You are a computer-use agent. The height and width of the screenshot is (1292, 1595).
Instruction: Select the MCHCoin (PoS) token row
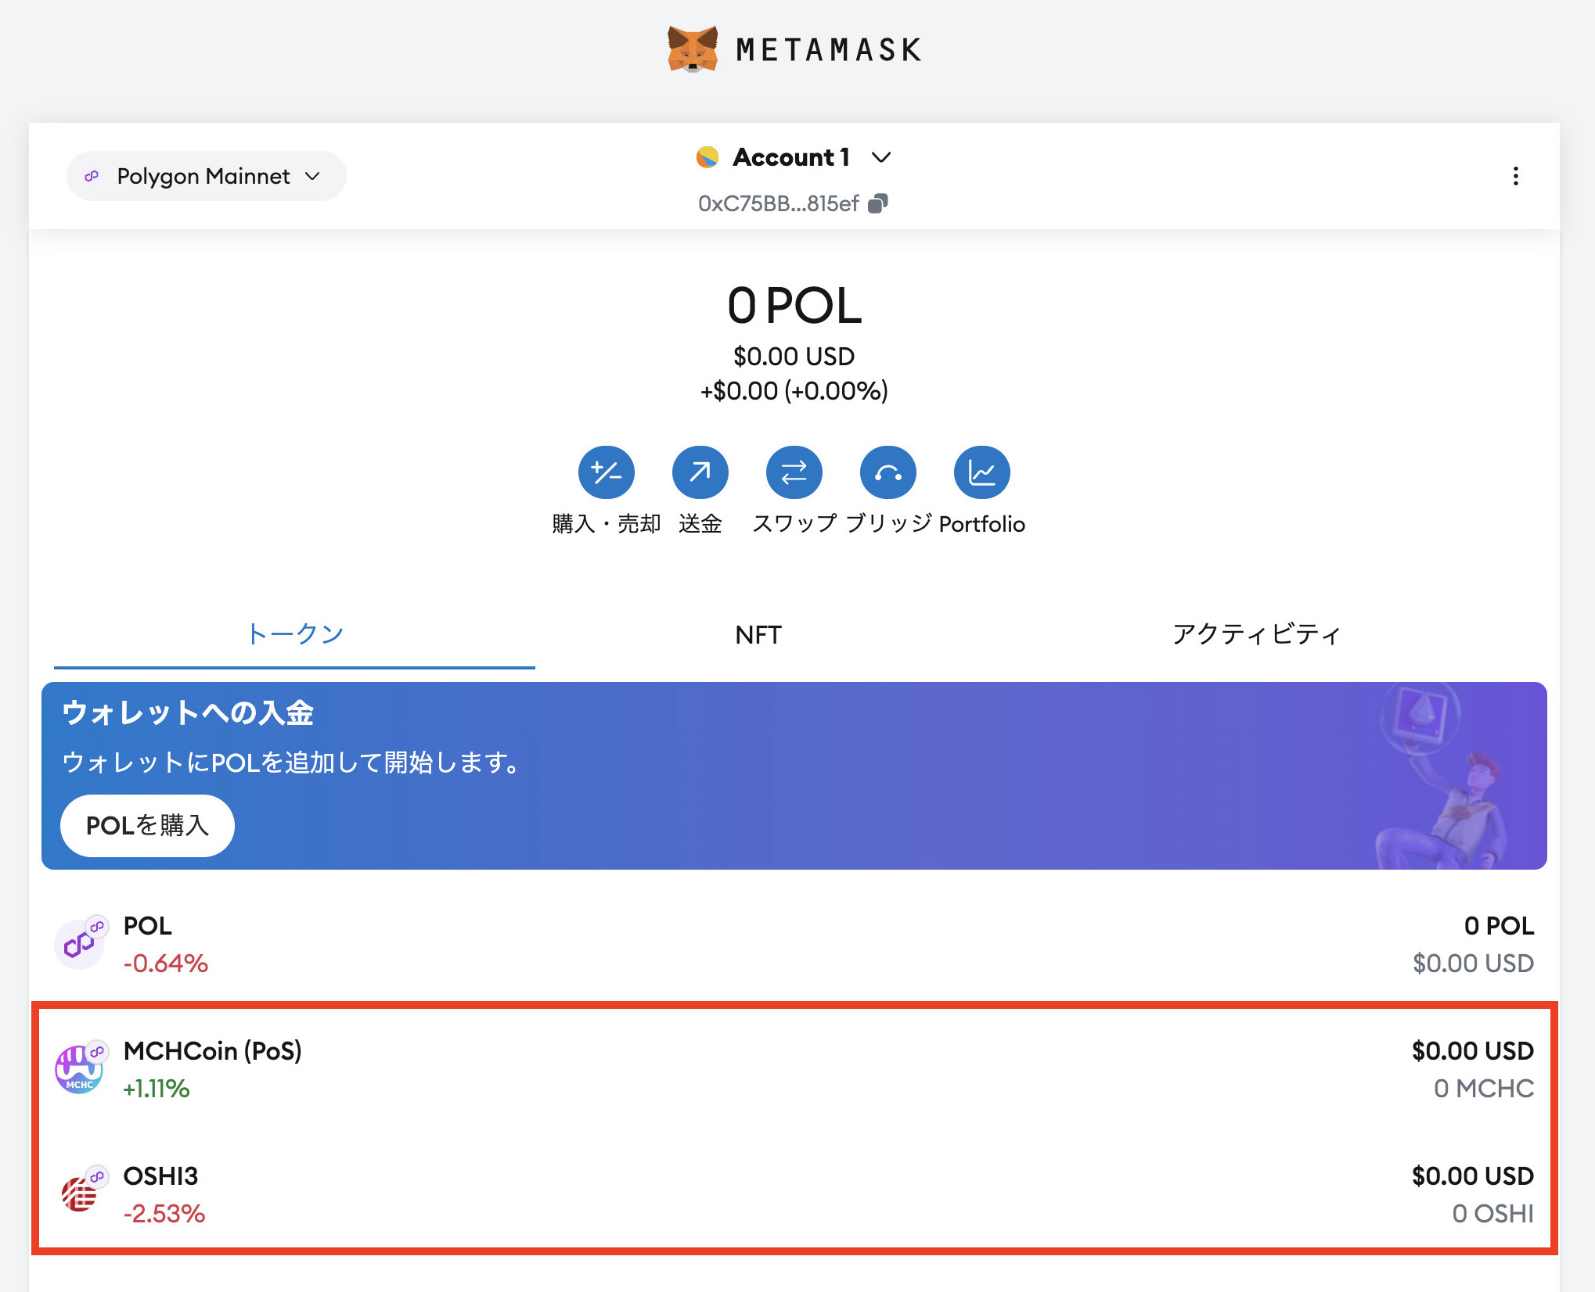coord(783,1068)
